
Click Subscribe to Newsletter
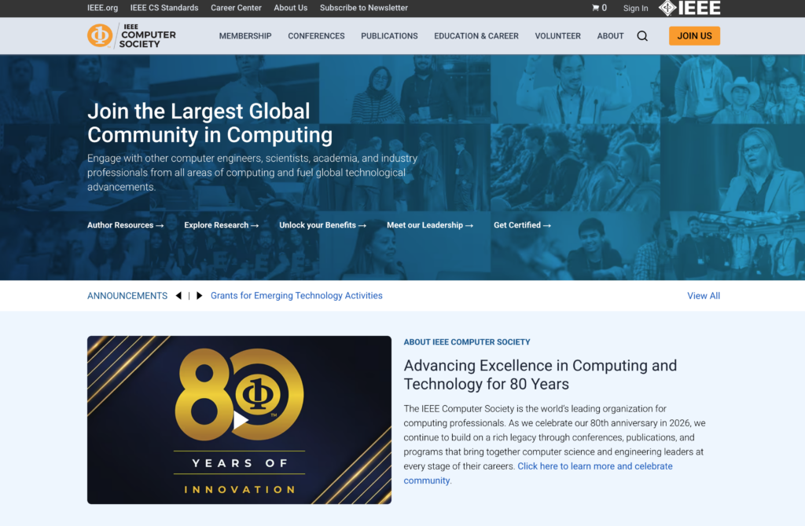[x=364, y=8]
